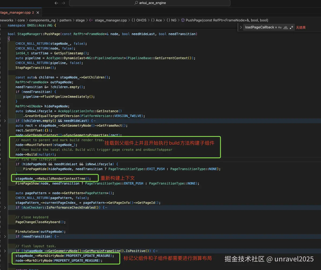Viewport: 321px width, 270px height.
Task: Toggle regular expression search option
Action: (292, 27)
